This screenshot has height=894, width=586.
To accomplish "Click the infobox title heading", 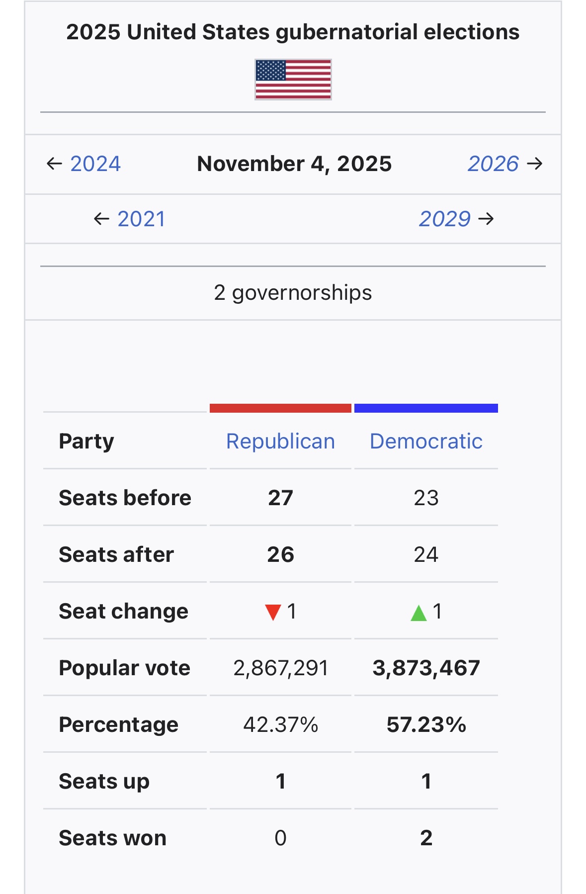I will click(x=293, y=32).
